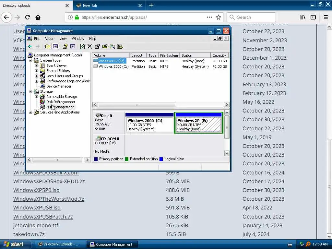Click the magnifier icon in system tray
Viewport: 332px width, 249px height.
(308, 244)
